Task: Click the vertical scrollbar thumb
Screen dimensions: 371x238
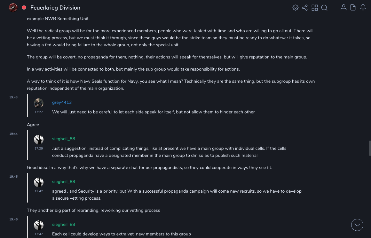Action: coord(370,148)
